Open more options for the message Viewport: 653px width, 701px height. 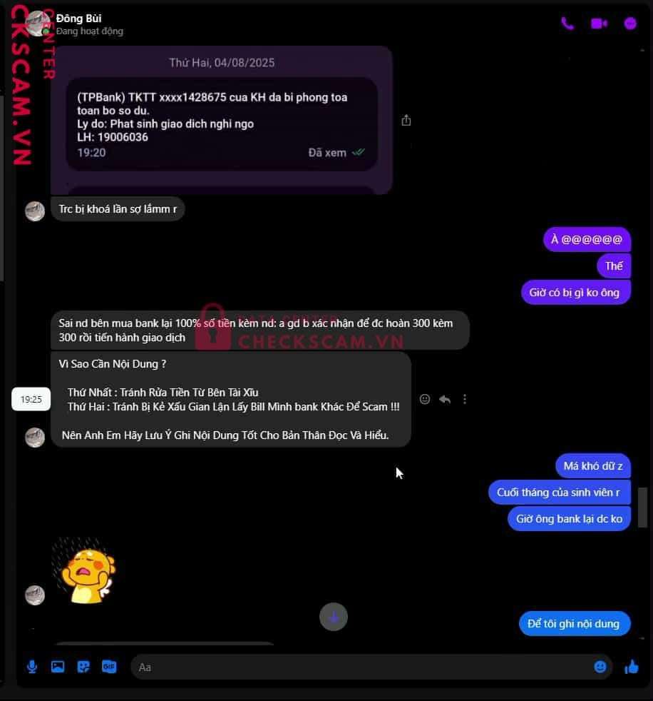pyautogui.click(x=465, y=399)
